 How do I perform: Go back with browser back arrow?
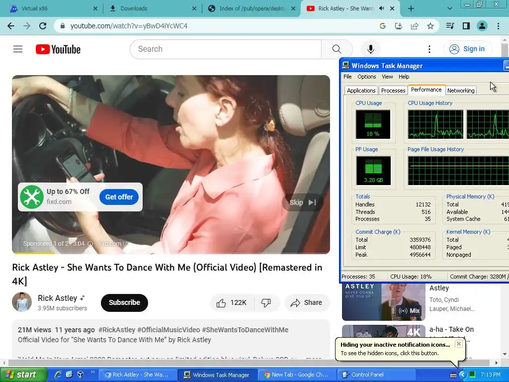click(x=11, y=26)
